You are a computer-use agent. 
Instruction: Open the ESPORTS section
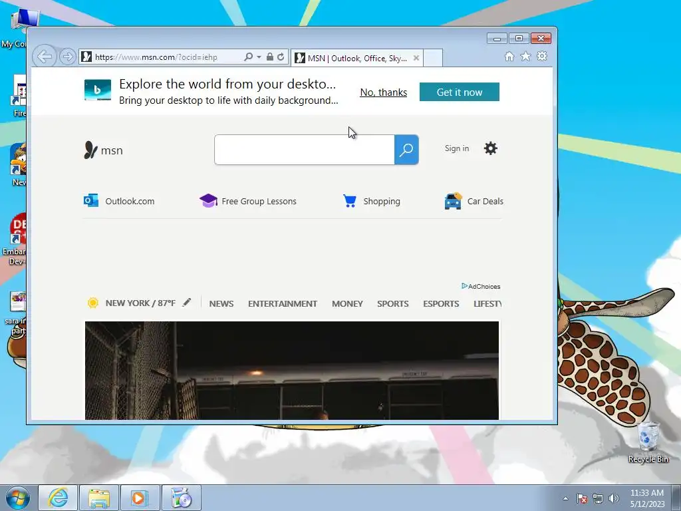point(441,303)
